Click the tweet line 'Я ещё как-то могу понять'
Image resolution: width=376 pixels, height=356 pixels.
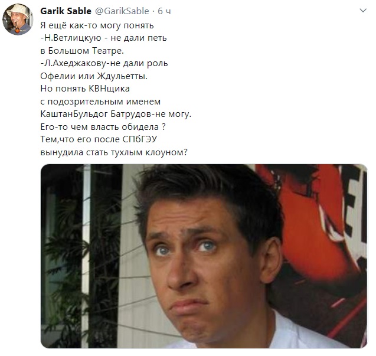pyautogui.click(x=97, y=25)
